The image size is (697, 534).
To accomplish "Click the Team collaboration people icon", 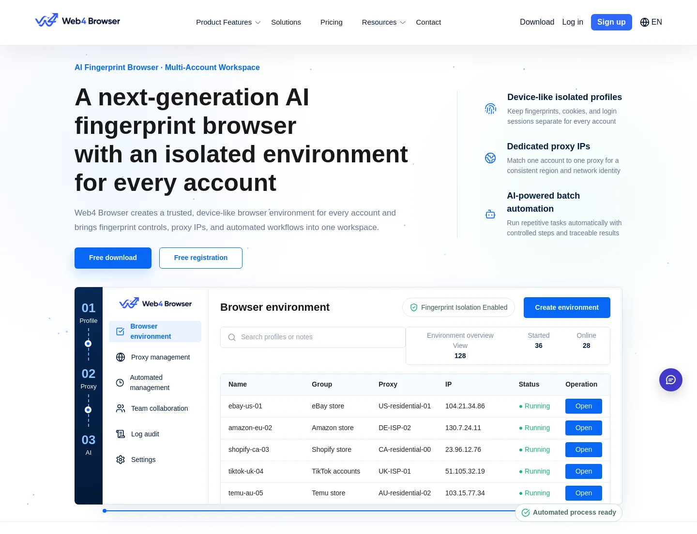I will (x=121, y=408).
